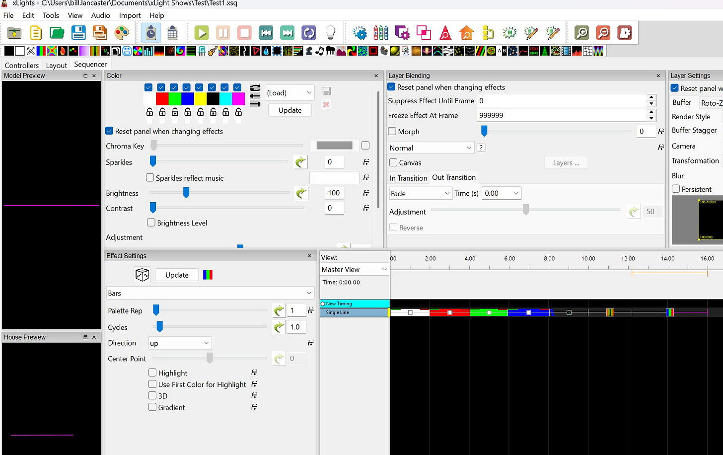The height and width of the screenshot is (455, 723).
Task: Click the red model preview icon
Action: [445, 33]
